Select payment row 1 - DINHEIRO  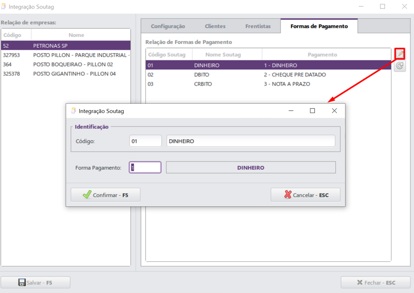268,65
